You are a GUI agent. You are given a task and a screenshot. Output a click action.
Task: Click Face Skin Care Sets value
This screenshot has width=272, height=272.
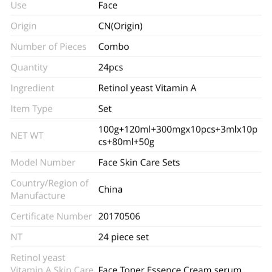pyautogui.click(x=139, y=163)
